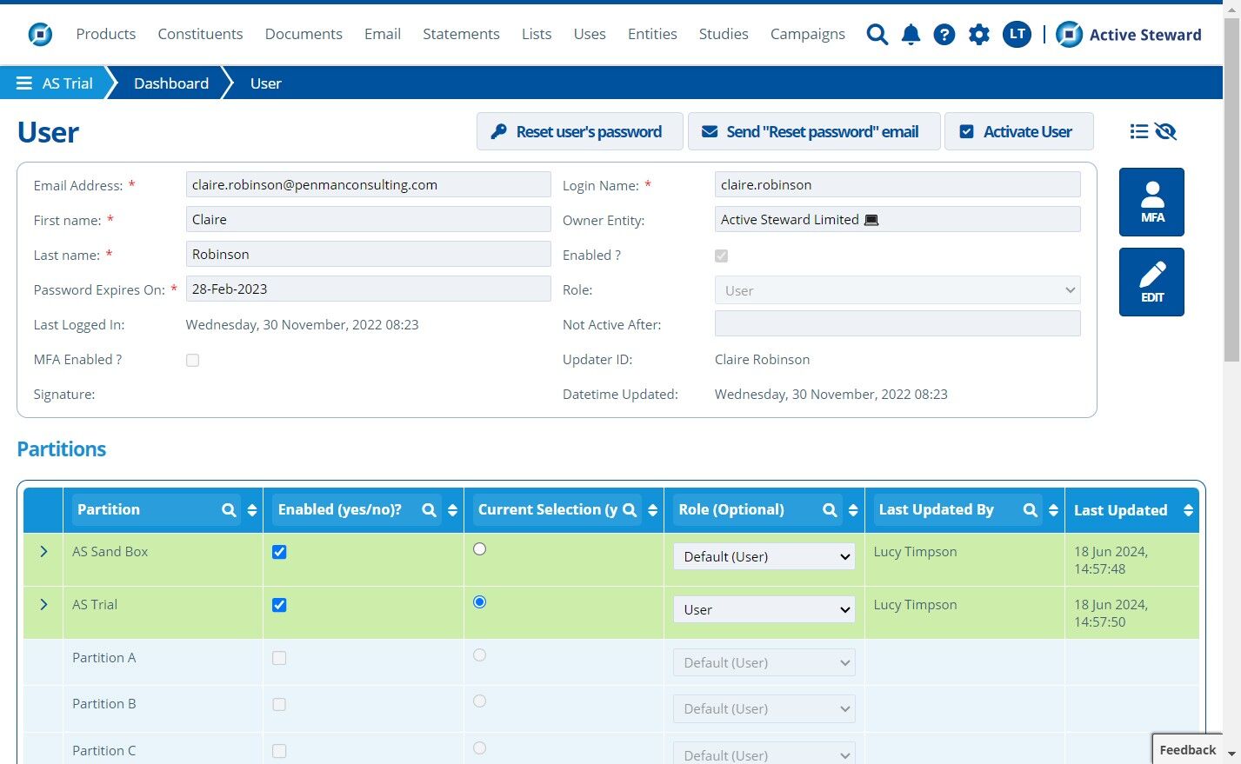The image size is (1241, 764).
Task: Click Send "Reset password" email button
Action: click(813, 132)
